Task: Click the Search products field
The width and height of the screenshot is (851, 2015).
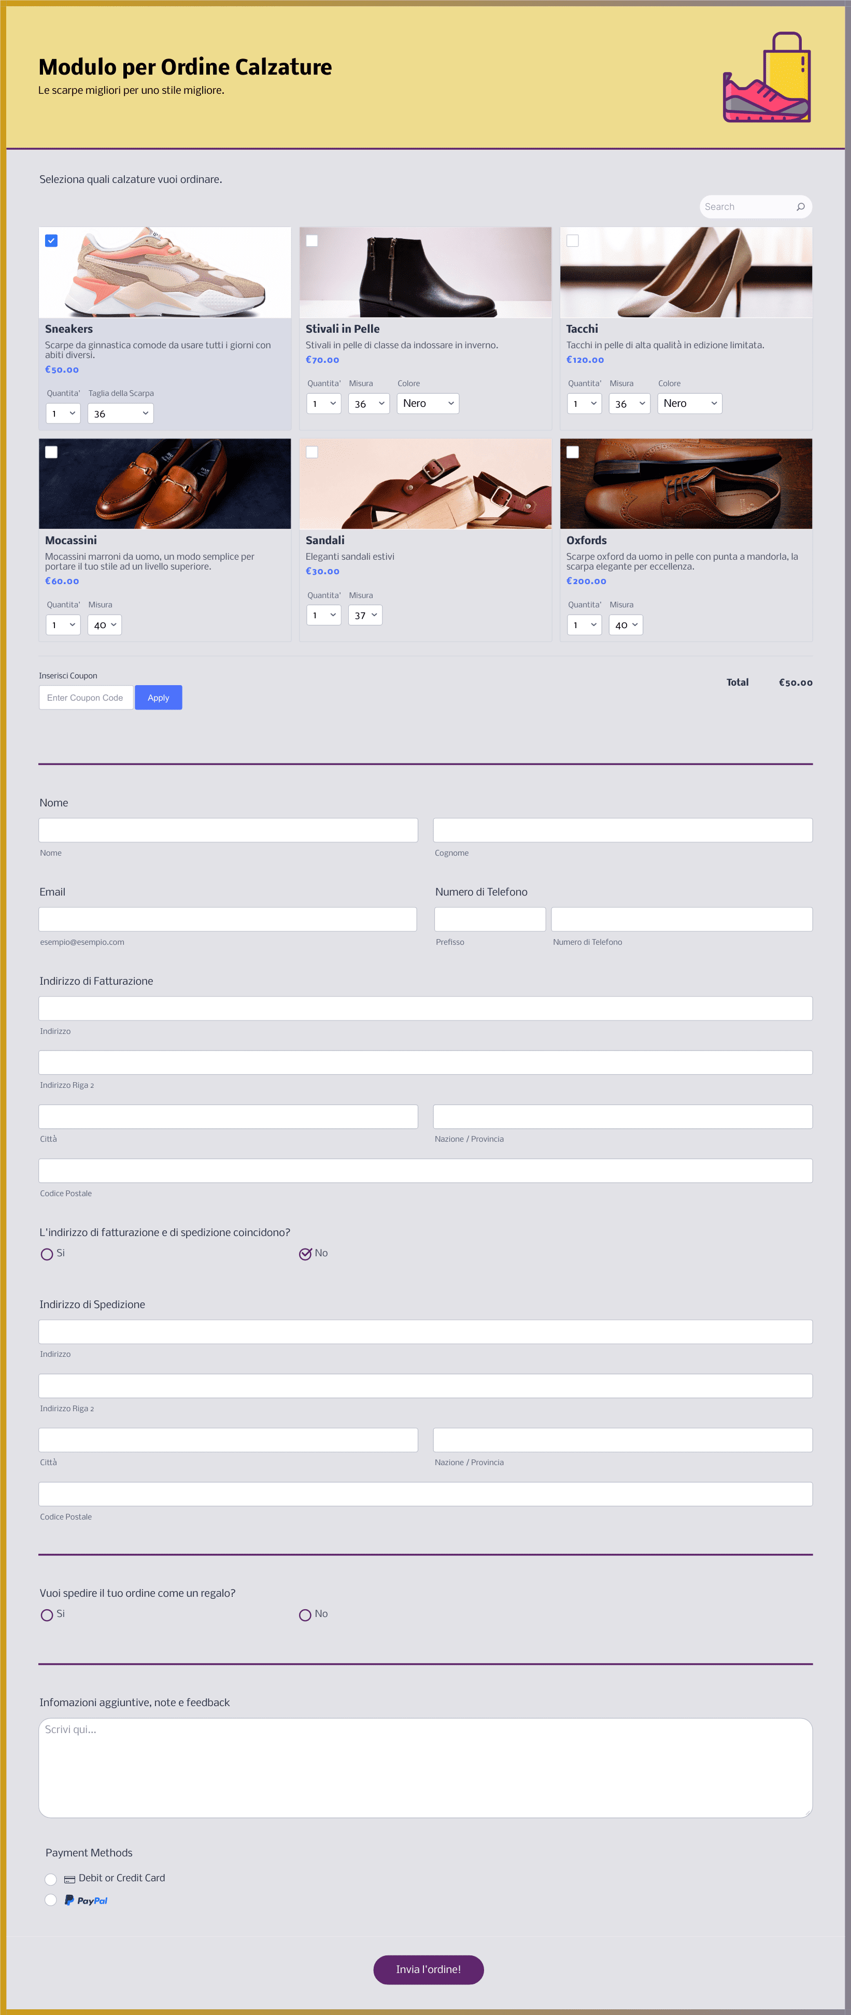Action: 747,207
